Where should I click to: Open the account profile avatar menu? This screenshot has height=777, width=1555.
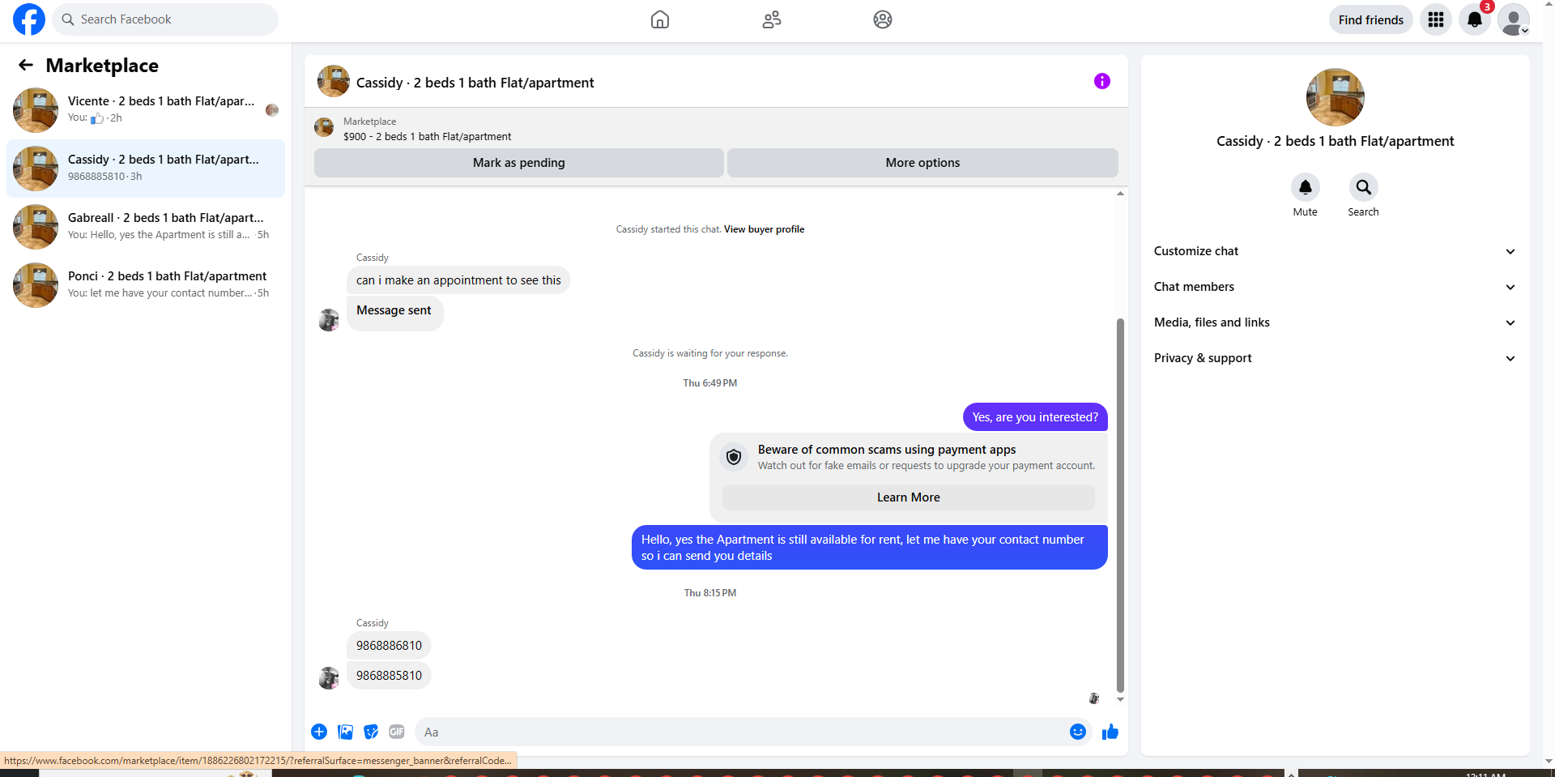coord(1514,19)
